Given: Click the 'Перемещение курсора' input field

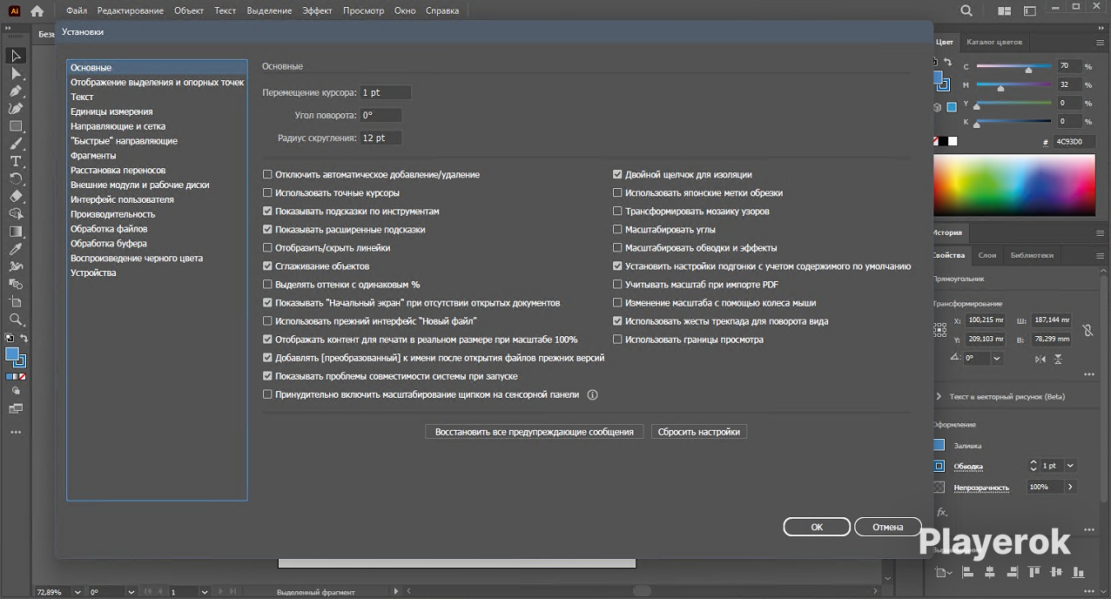Looking at the screenshot, I should 385,92.
